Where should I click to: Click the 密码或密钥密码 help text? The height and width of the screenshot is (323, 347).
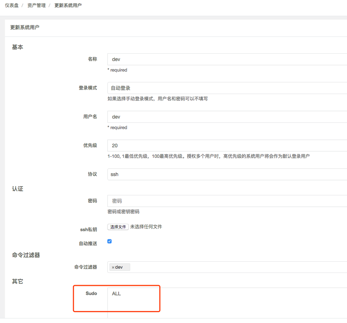(x=124, y=212)
